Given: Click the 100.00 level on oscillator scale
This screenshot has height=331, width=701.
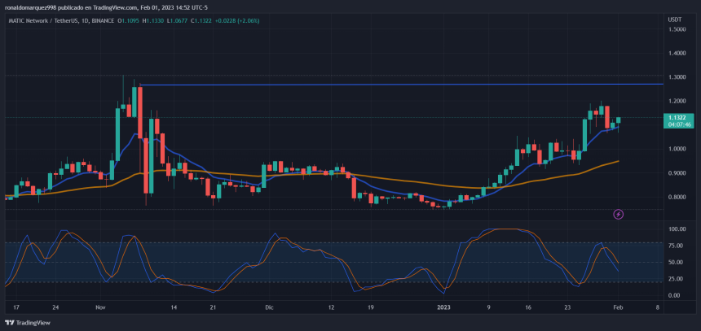Looking at the screenshot, I should coord(674,229).
